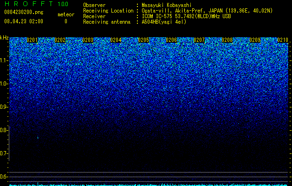The height and width of the screenshot is (186, 292).
Task: Click the observer name Masayuki Kobayashi
Action: 167,5
